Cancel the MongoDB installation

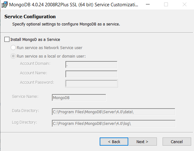(177, 142)
